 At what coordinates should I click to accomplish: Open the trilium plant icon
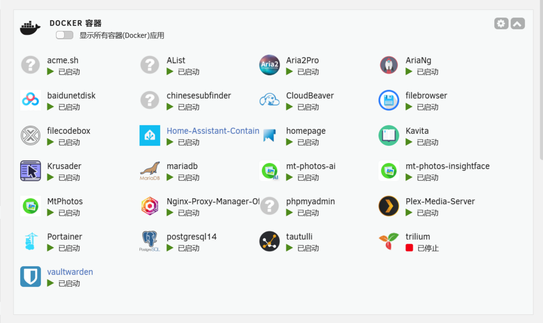point(389,241)
